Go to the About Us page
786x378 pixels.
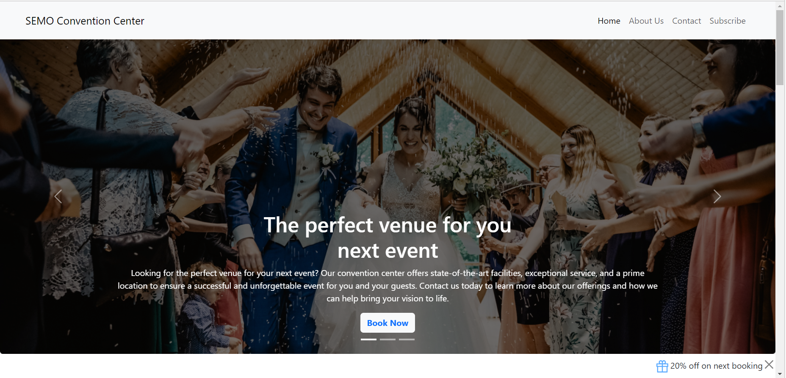(x=646, y=21)
